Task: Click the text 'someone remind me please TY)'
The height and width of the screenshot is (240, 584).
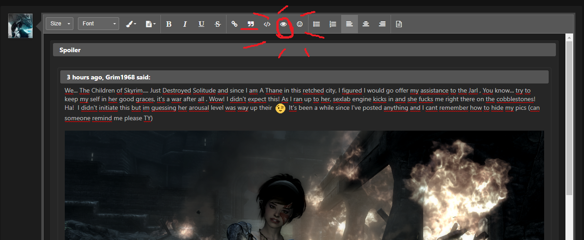Action: (109, 118)
